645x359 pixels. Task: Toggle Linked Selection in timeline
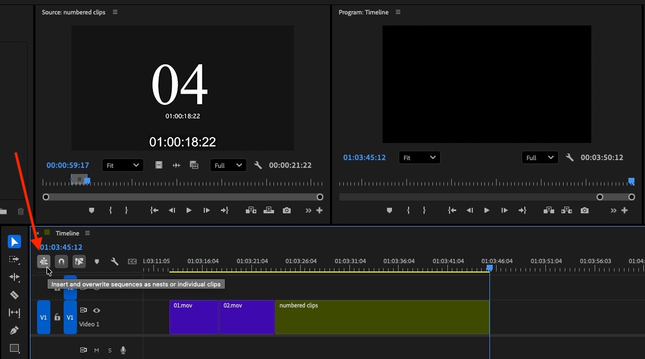click(79, 261)
